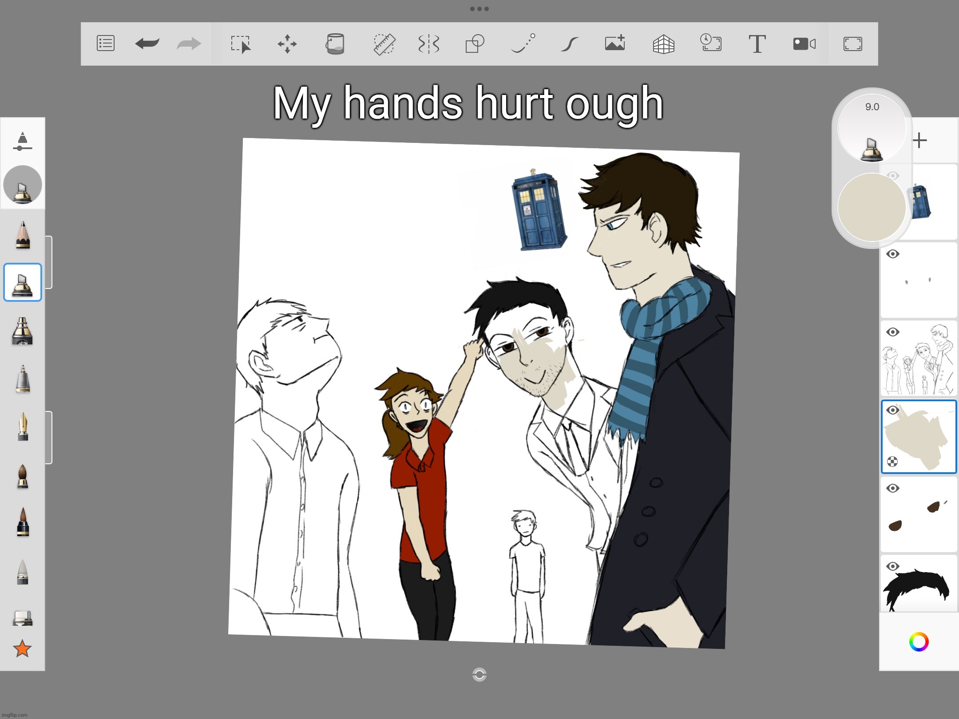Hide the line sketch layer
Screen dimensions: 959x719
[x=892, y=332]
